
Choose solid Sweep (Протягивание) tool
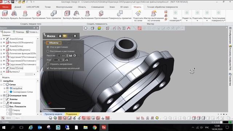click(39, 15)
